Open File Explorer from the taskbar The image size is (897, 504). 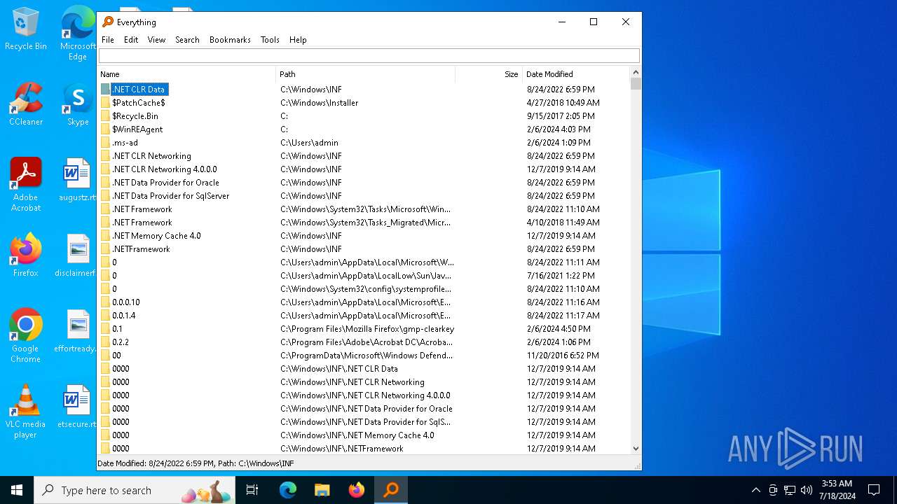(x=322, y=490)
